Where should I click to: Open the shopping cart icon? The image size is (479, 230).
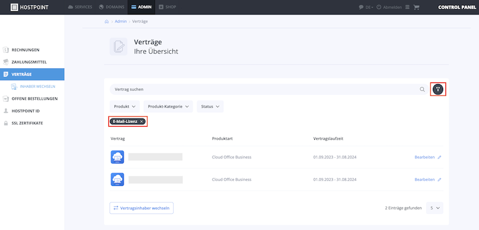tap(416, 7)
